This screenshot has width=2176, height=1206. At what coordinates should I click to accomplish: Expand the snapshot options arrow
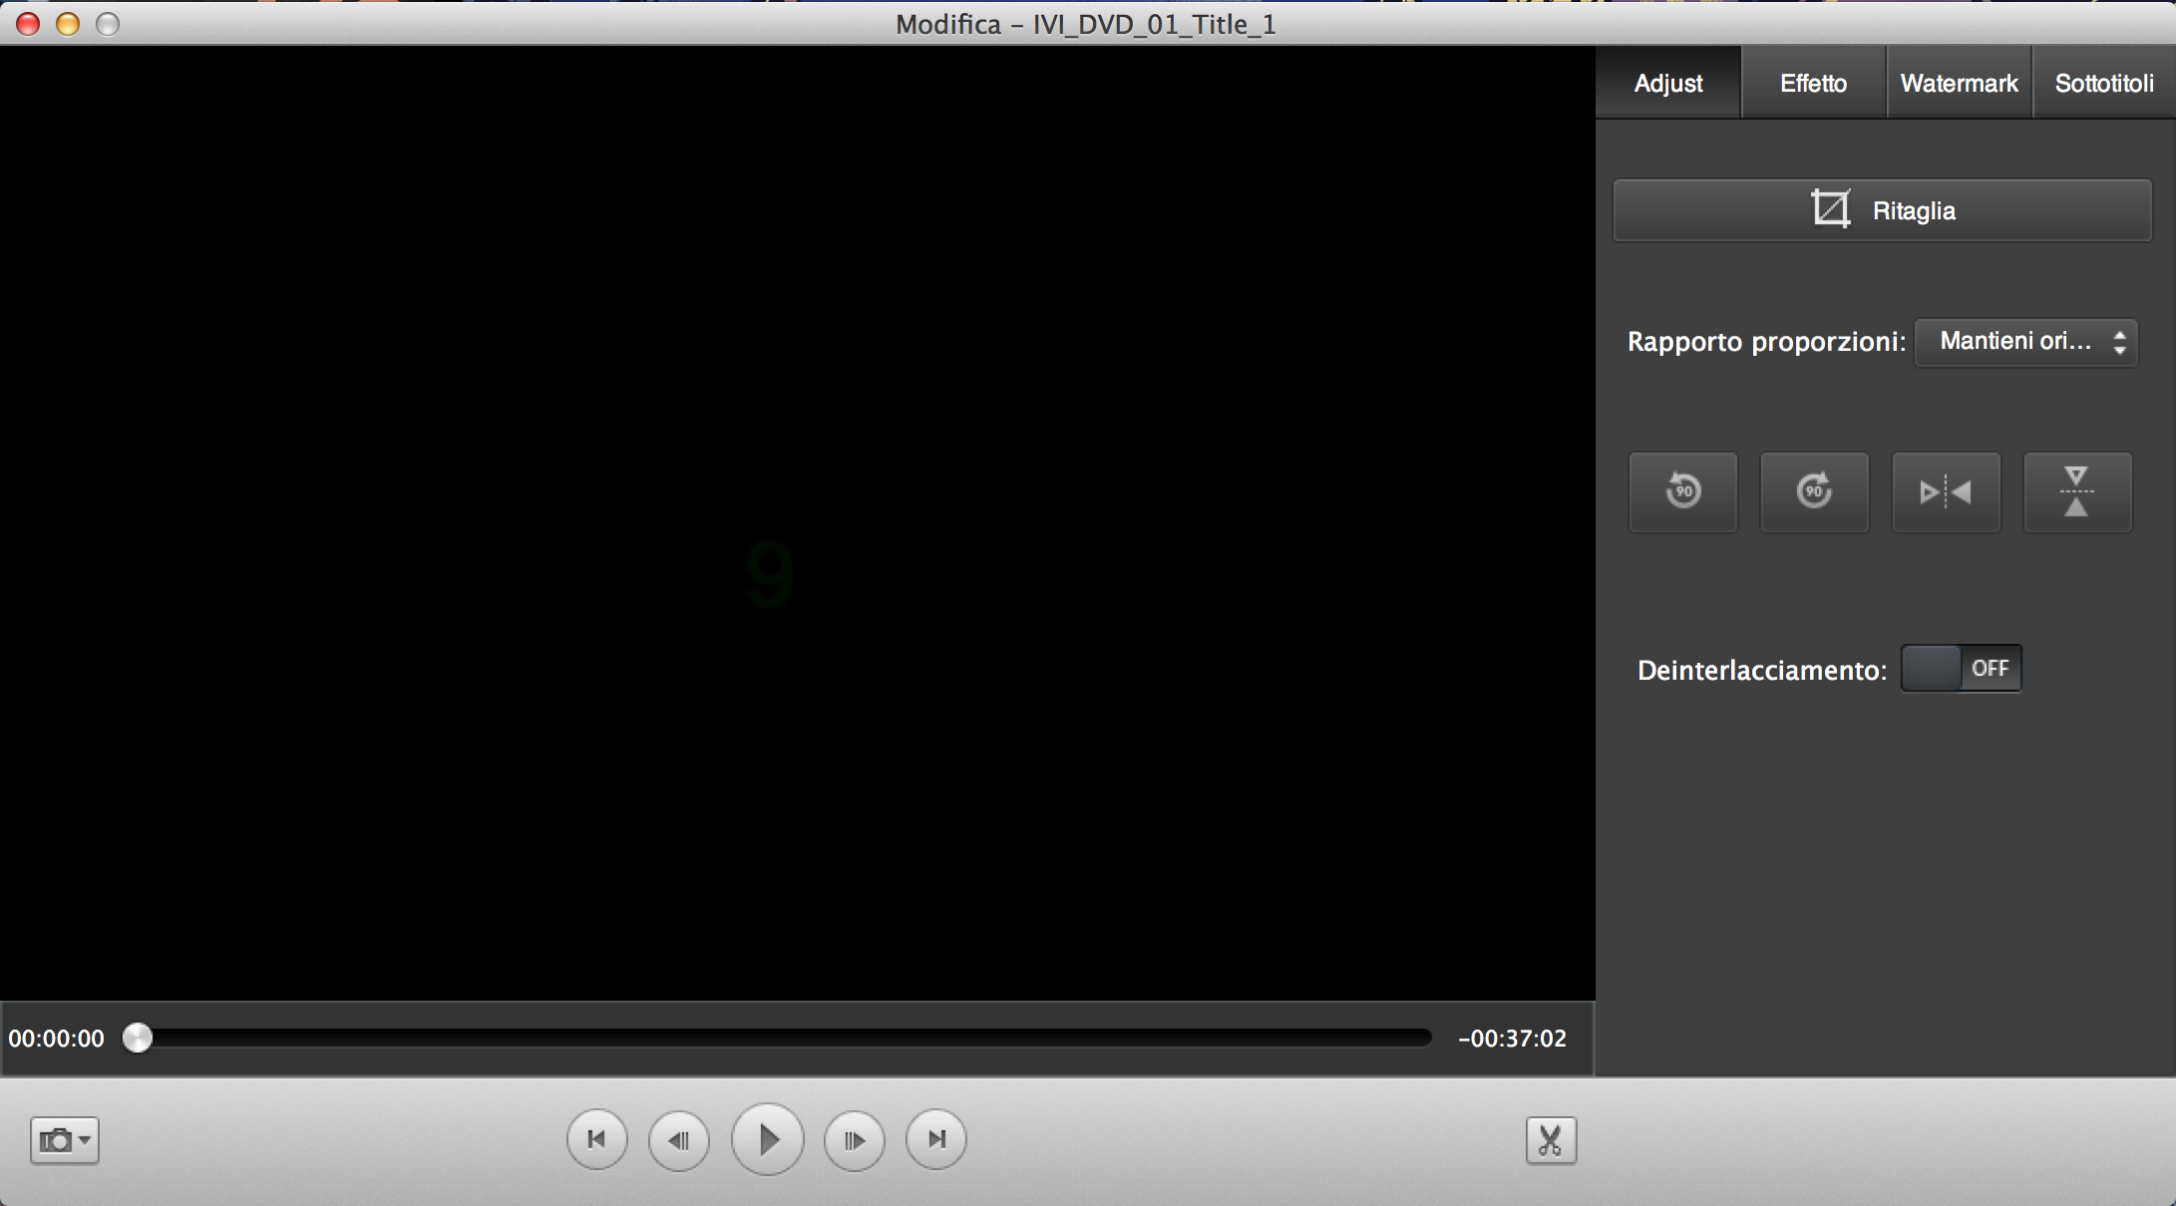click(86, 1139)
